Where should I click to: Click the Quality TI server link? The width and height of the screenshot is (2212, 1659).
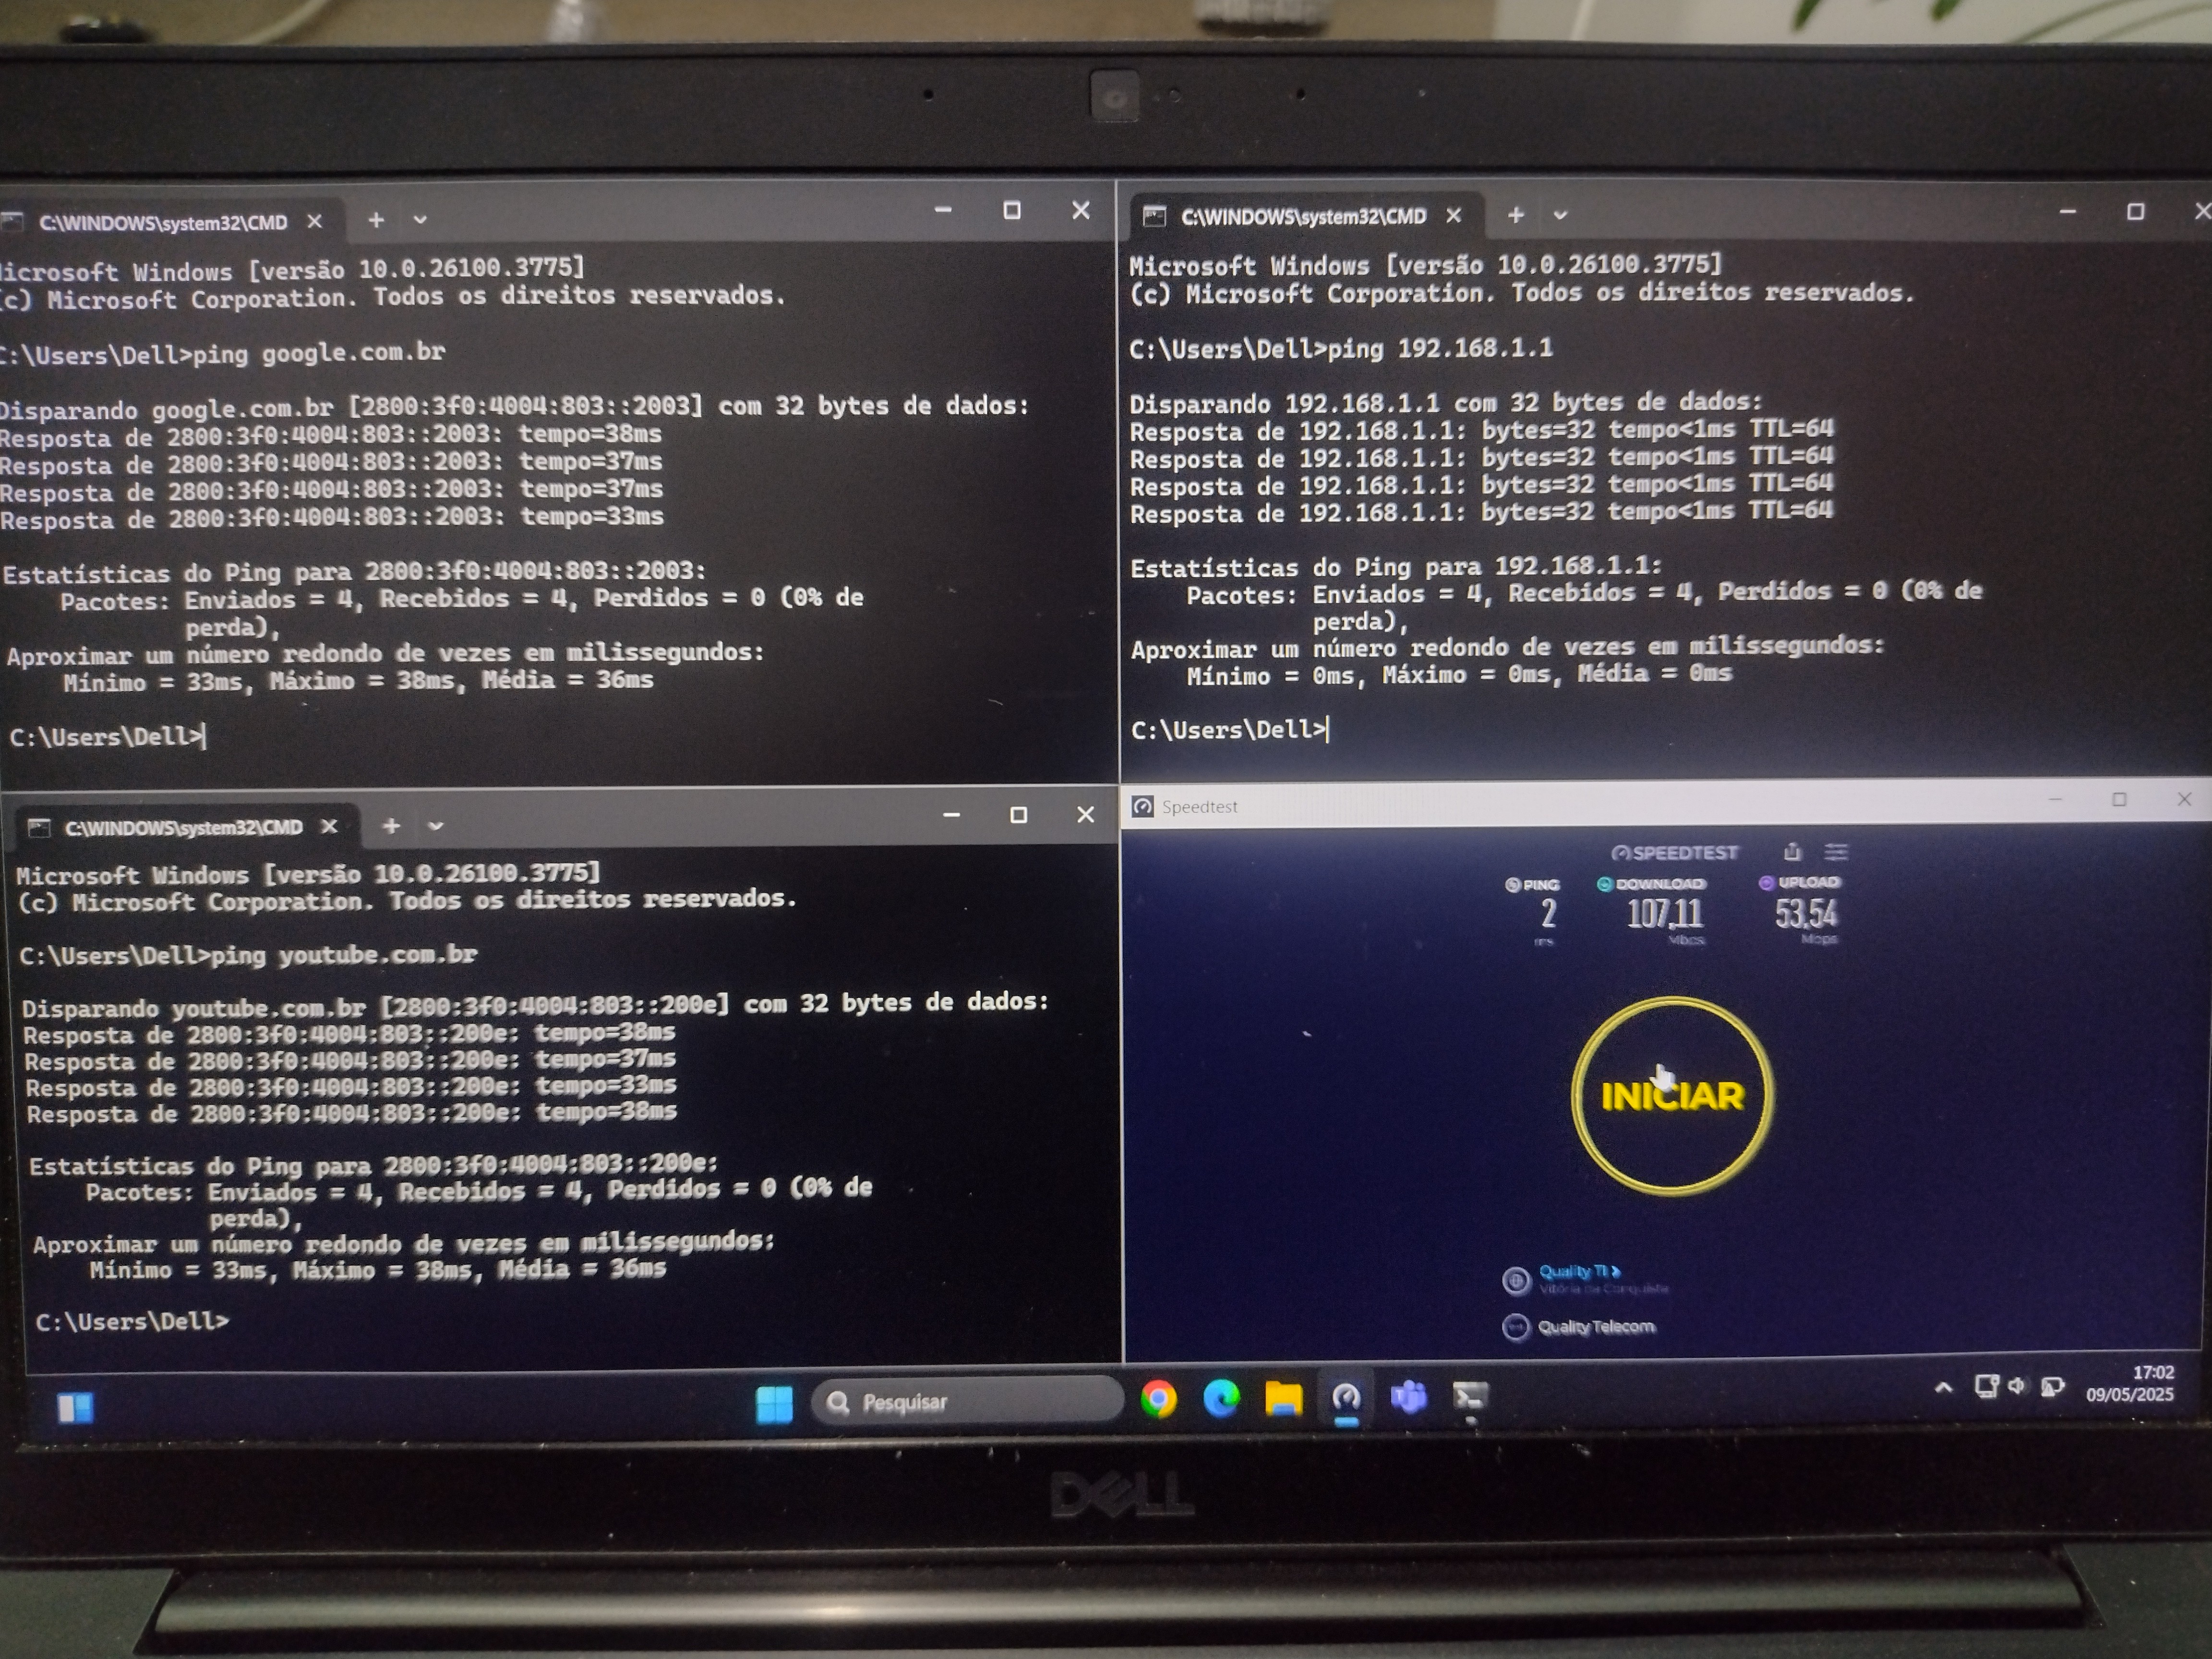pyautogui.click(x=1579, y=1271)
